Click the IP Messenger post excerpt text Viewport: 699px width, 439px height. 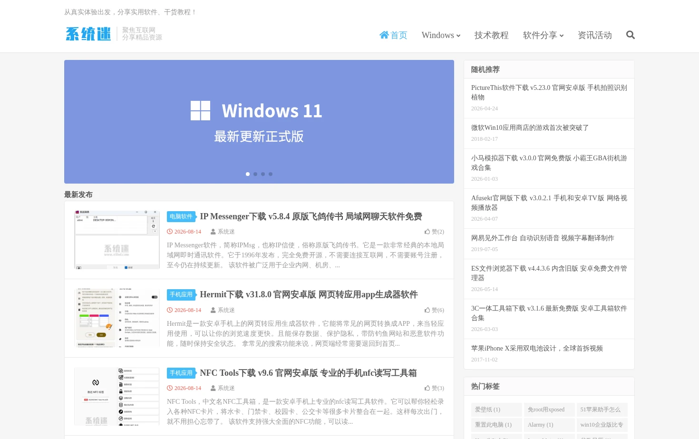click(x=306, y=255)
